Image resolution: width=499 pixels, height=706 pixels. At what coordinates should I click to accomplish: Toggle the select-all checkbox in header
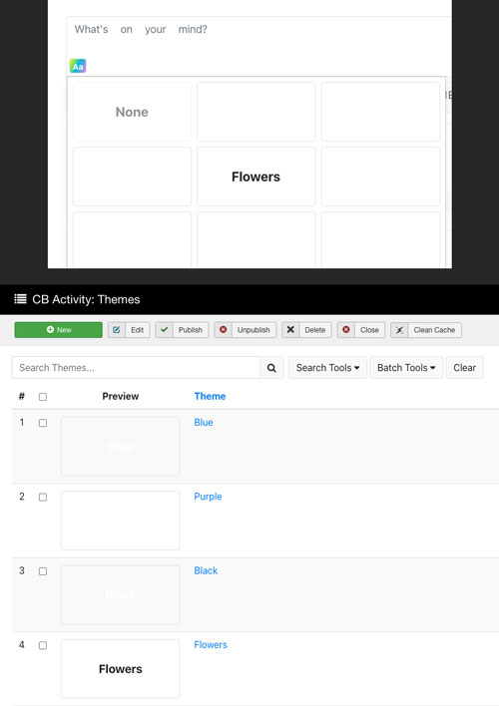[x=43, y=397]
